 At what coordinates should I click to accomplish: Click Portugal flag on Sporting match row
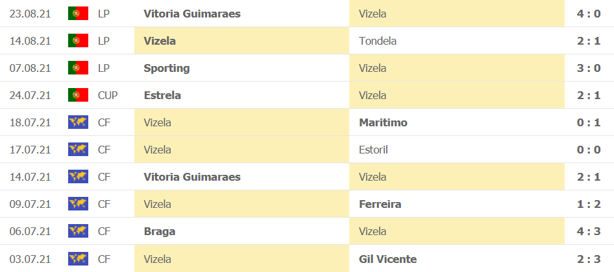[x=78, y=68]
